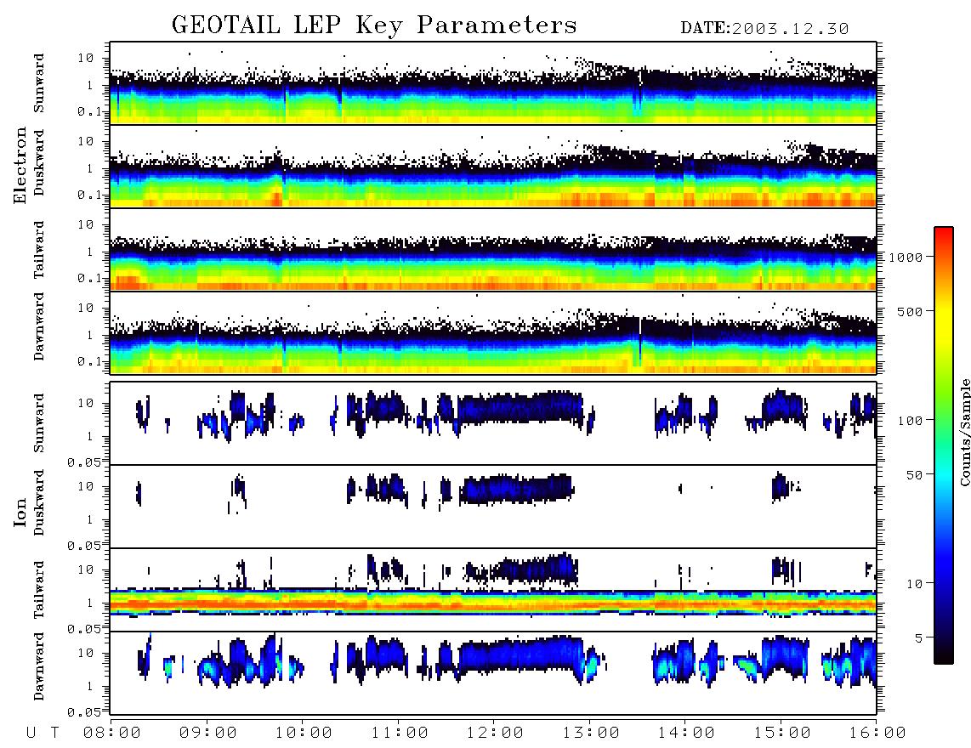The image size is (971, 748).
Task: Click the Ion Tailward spectrogram panel
Action: pos(493,590)
